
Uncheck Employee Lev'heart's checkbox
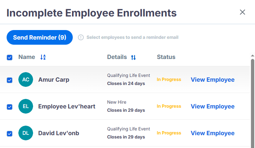(x=10, y=107)
